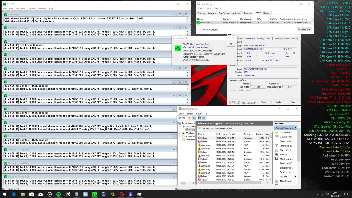Click Gespeichert... folder action
The width and height of the screenshot is (352, 198).
click(x=277, y=132)
